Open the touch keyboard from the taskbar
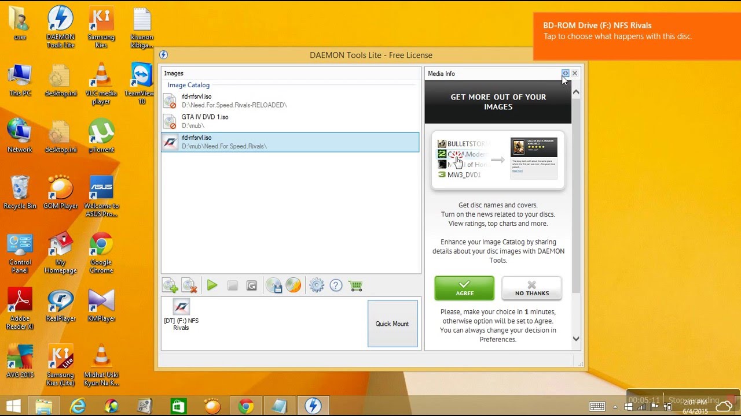Viewport: 741px width, 416px height. [597, 406]
